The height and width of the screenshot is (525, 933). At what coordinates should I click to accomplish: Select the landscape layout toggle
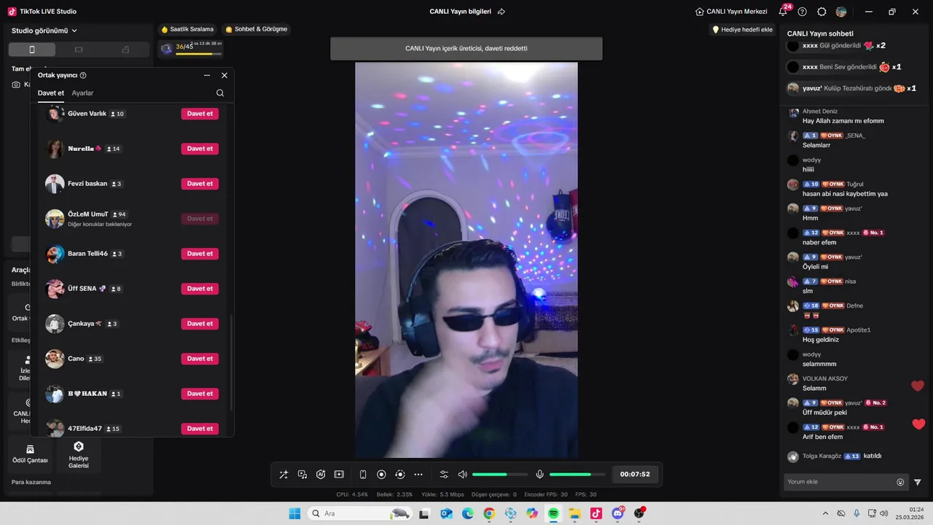click(79, 50)
